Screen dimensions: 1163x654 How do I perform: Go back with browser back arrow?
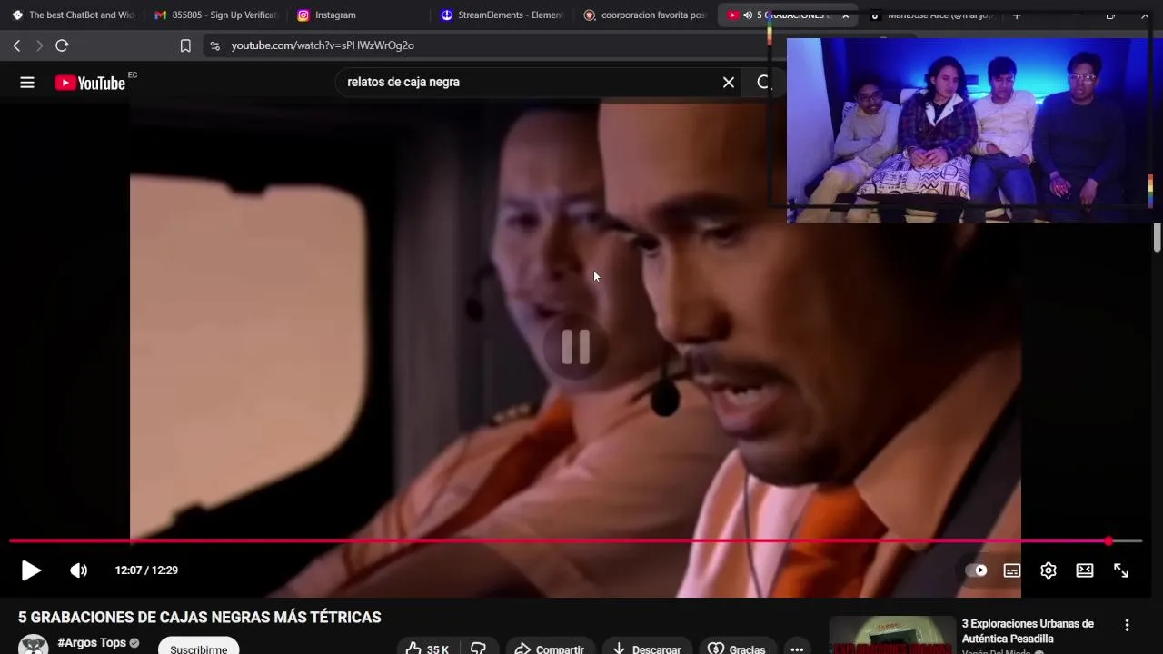[16, 45]
